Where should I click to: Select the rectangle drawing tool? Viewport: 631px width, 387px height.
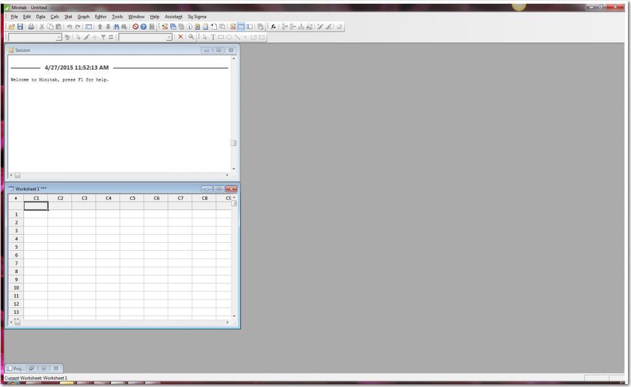(x=221, y=37)
